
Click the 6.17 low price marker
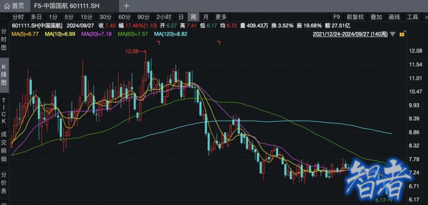383,200
